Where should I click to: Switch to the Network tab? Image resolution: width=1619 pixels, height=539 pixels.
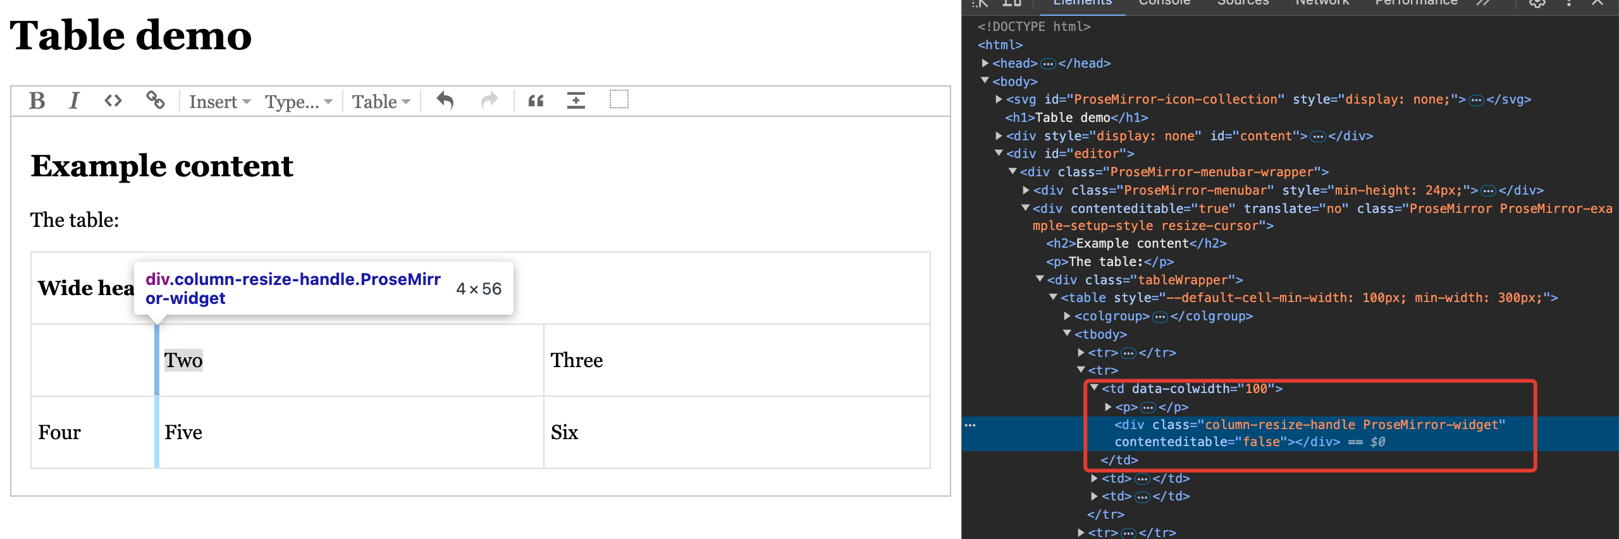[x=1322, y=3]
